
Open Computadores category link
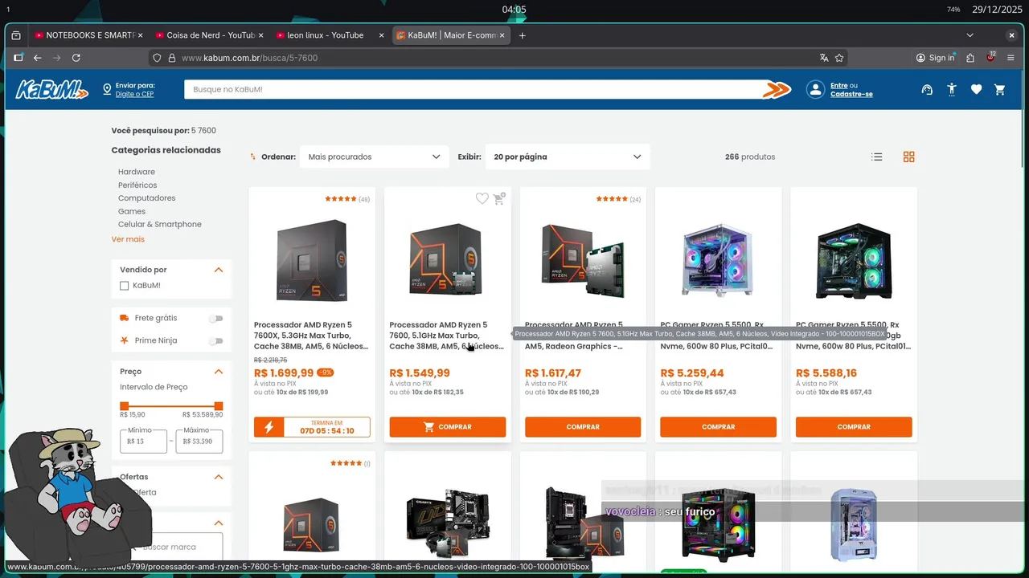pyautogui.click(x=146, y=198)
